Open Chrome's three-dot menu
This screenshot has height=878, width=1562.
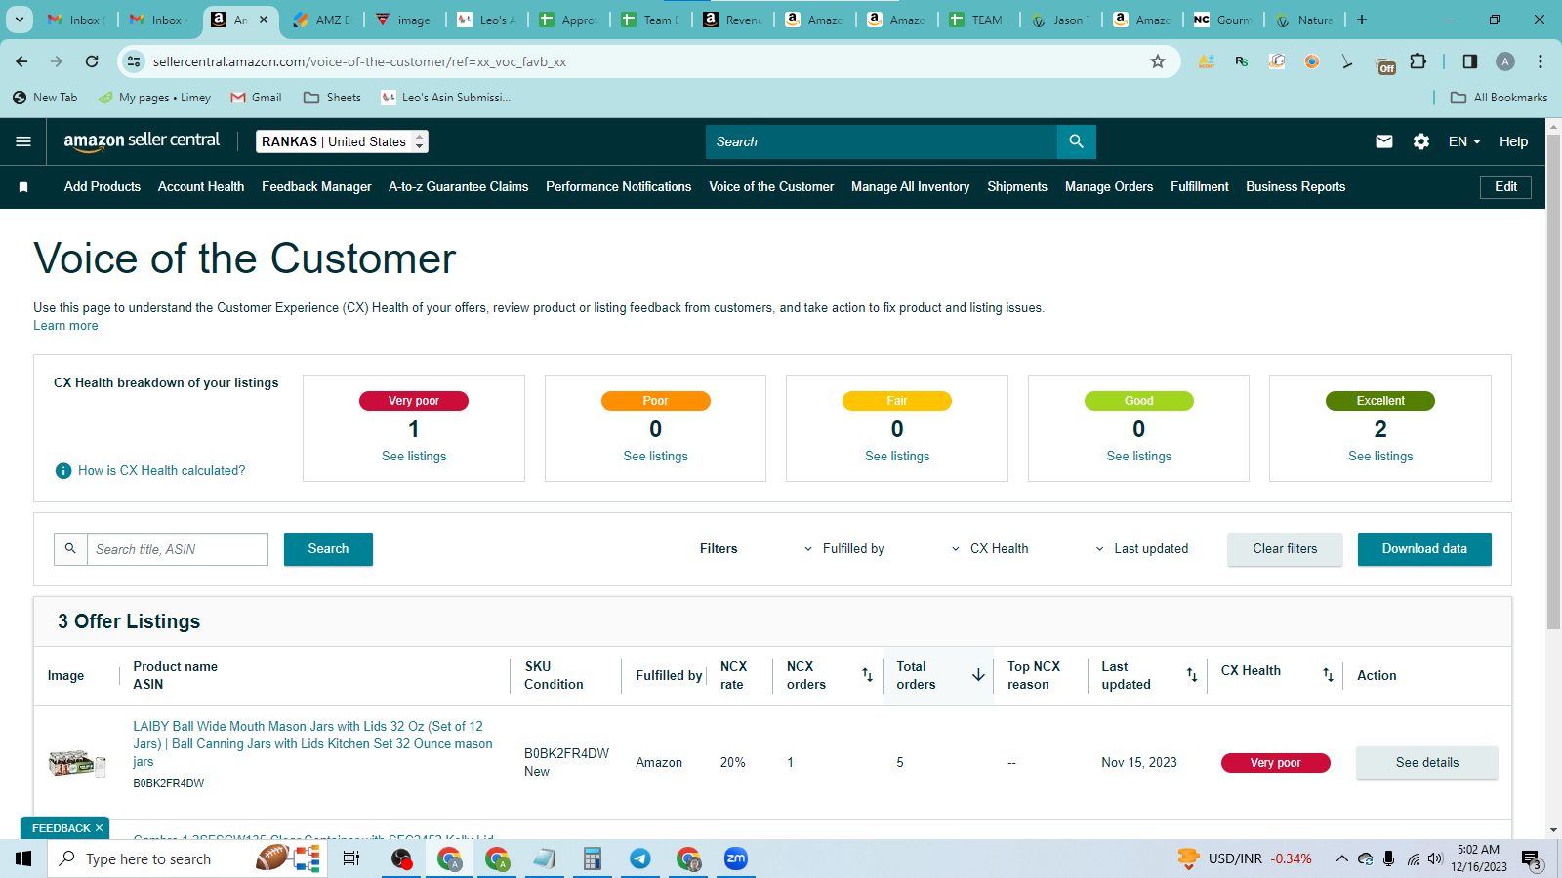coord(1541,61)
